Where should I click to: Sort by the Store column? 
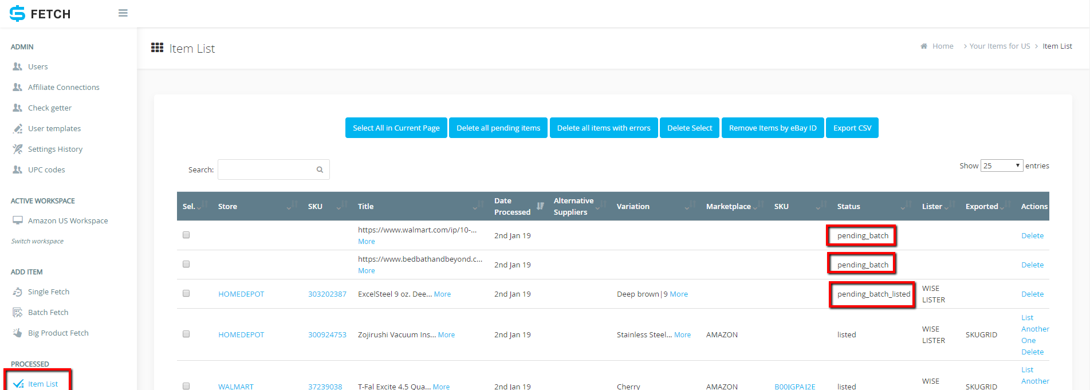[256, 206]
